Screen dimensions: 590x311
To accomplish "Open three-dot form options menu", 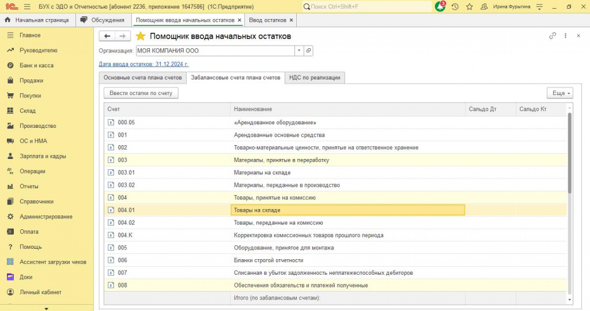I will point(565,36).
